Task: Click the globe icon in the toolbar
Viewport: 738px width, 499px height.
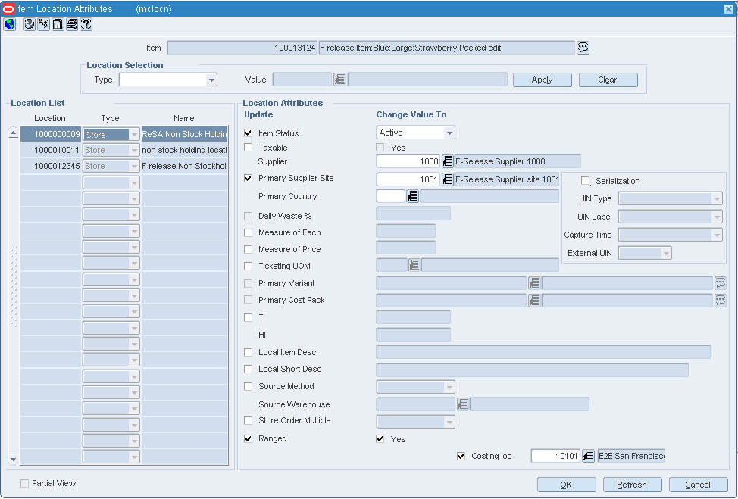Action: (x=9, y=24)
